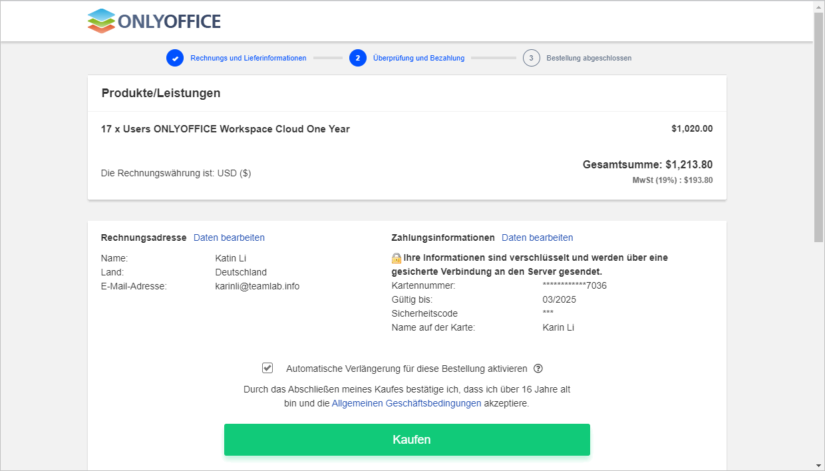
Task: Click the cardholder name Karin Li
Action: pyautogui.click(x=558, y=327)
